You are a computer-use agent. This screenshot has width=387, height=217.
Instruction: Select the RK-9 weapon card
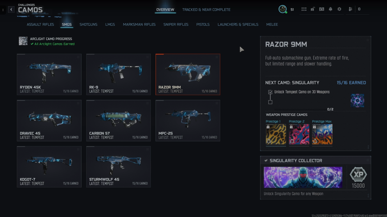[x=119, y=74]
